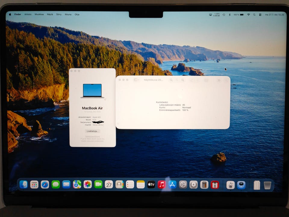
Task: Click the Kuntotiedot heading
Action: tap(162, 102)
